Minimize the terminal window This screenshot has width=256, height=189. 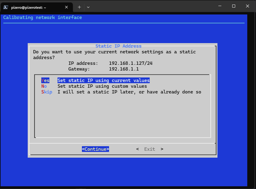point(220,6)
